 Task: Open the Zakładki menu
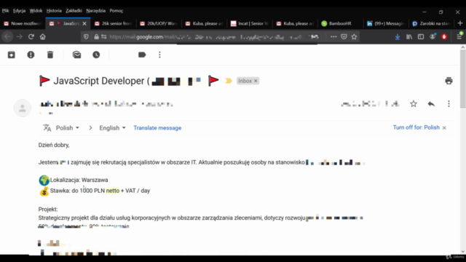coord(74,11)
